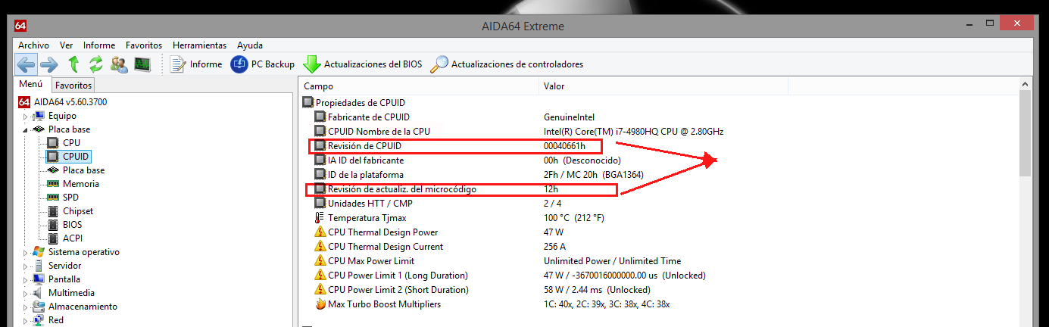The image size is (1049, 327).
Task: Open Actualizaciones de controladores search
Action: pyautogui.click(x=507, y=64)
